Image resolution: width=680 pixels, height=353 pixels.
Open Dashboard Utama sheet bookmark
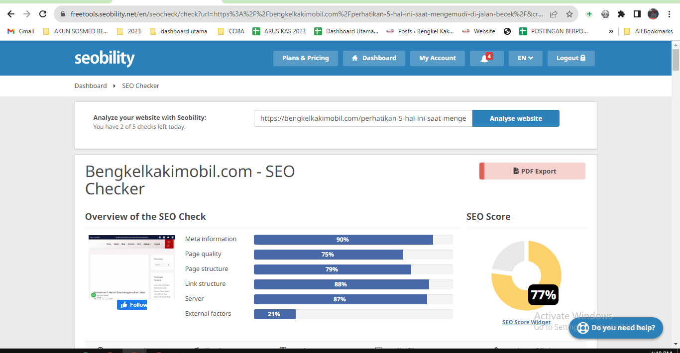click(x=346, y=31)
